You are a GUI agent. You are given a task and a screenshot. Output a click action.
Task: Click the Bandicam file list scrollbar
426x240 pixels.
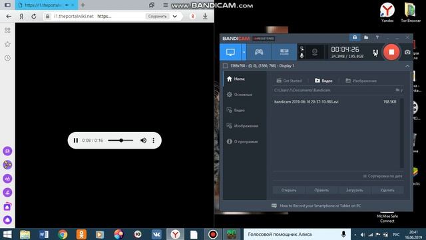click(x=402, y=133)
